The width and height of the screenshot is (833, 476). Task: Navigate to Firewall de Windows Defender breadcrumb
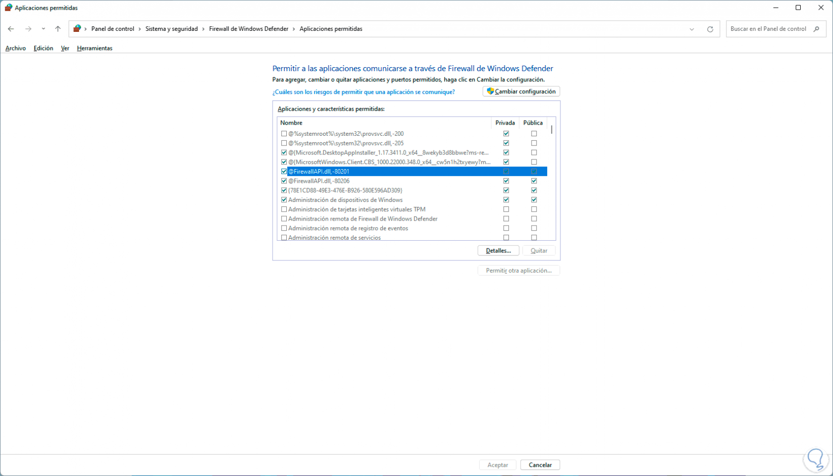click(x=249, y=29)
